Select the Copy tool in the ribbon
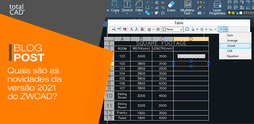This screenshot has height=124, width=254. 115,7
